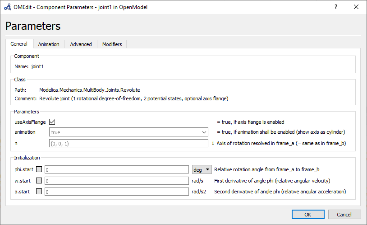
Task: Toggle the phi.start fixed checkbox
Action: (39, 169)
